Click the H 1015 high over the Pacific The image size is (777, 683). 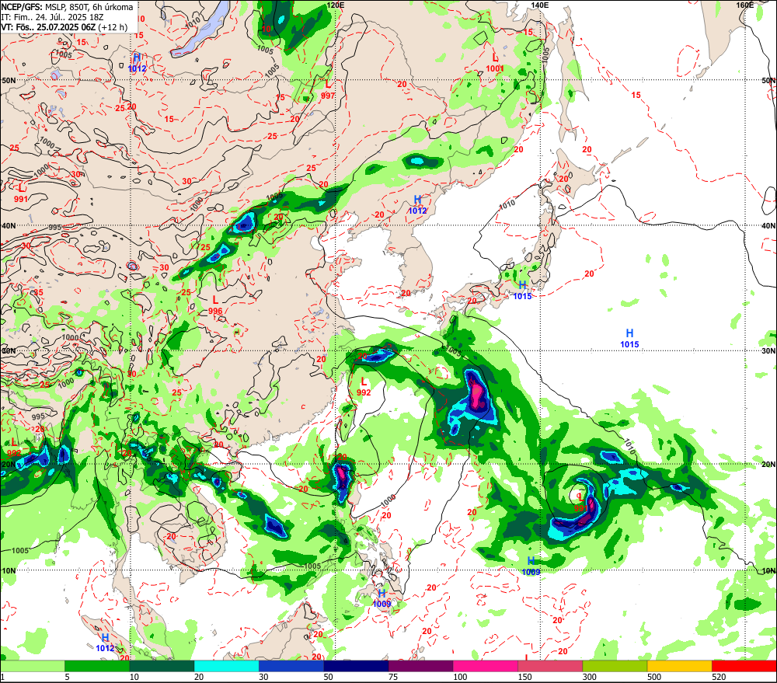pyautogui.click(x=629, y=339)
